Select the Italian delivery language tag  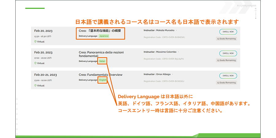tap(102, 61)
